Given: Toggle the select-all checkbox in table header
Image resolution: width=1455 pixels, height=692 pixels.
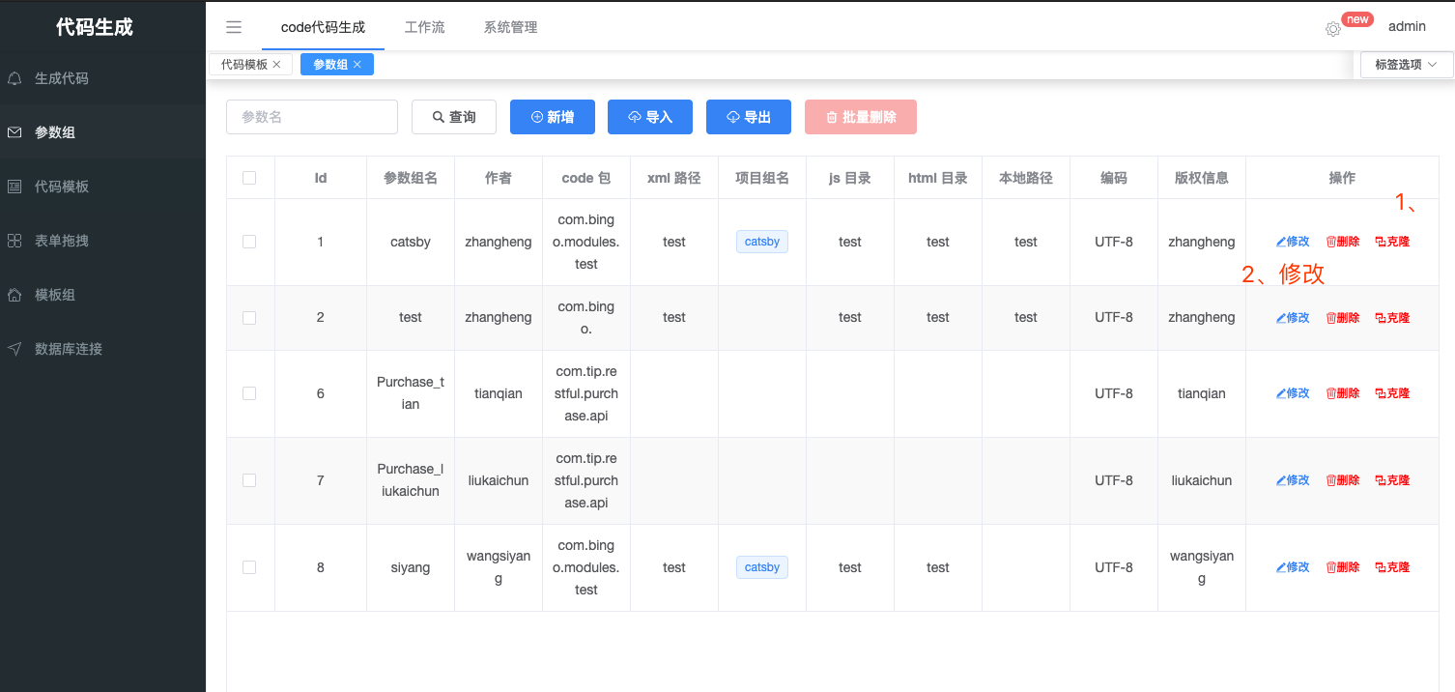Looking at the screenshot, I should 249,178.
